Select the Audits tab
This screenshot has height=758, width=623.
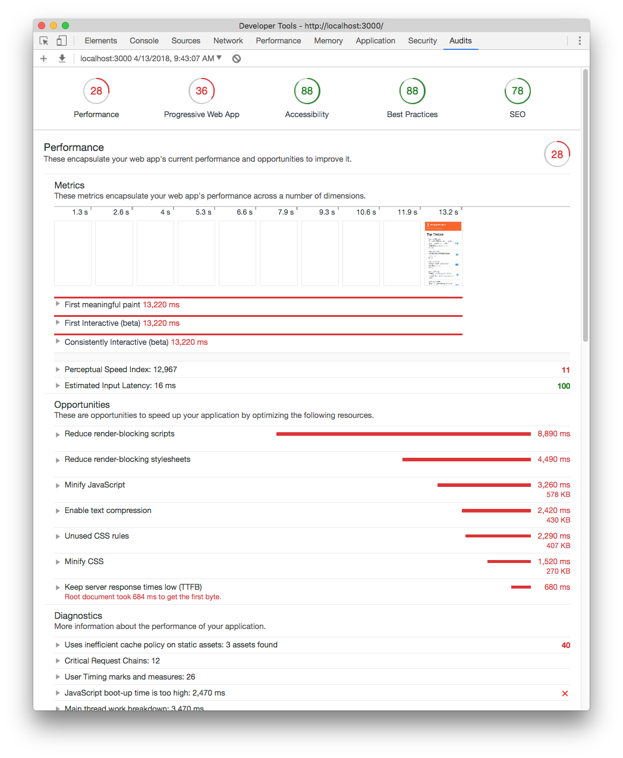[460, 40]
